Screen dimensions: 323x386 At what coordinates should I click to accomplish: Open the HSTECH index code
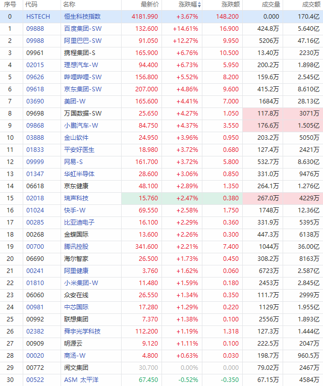[38, 17]
